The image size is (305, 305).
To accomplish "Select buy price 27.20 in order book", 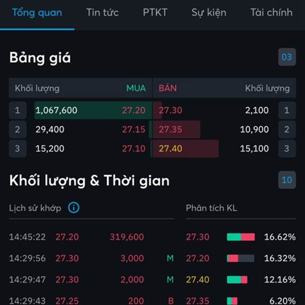I will (134, 110).
